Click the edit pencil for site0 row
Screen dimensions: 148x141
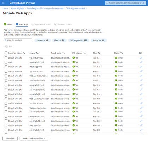coord(141,62)
